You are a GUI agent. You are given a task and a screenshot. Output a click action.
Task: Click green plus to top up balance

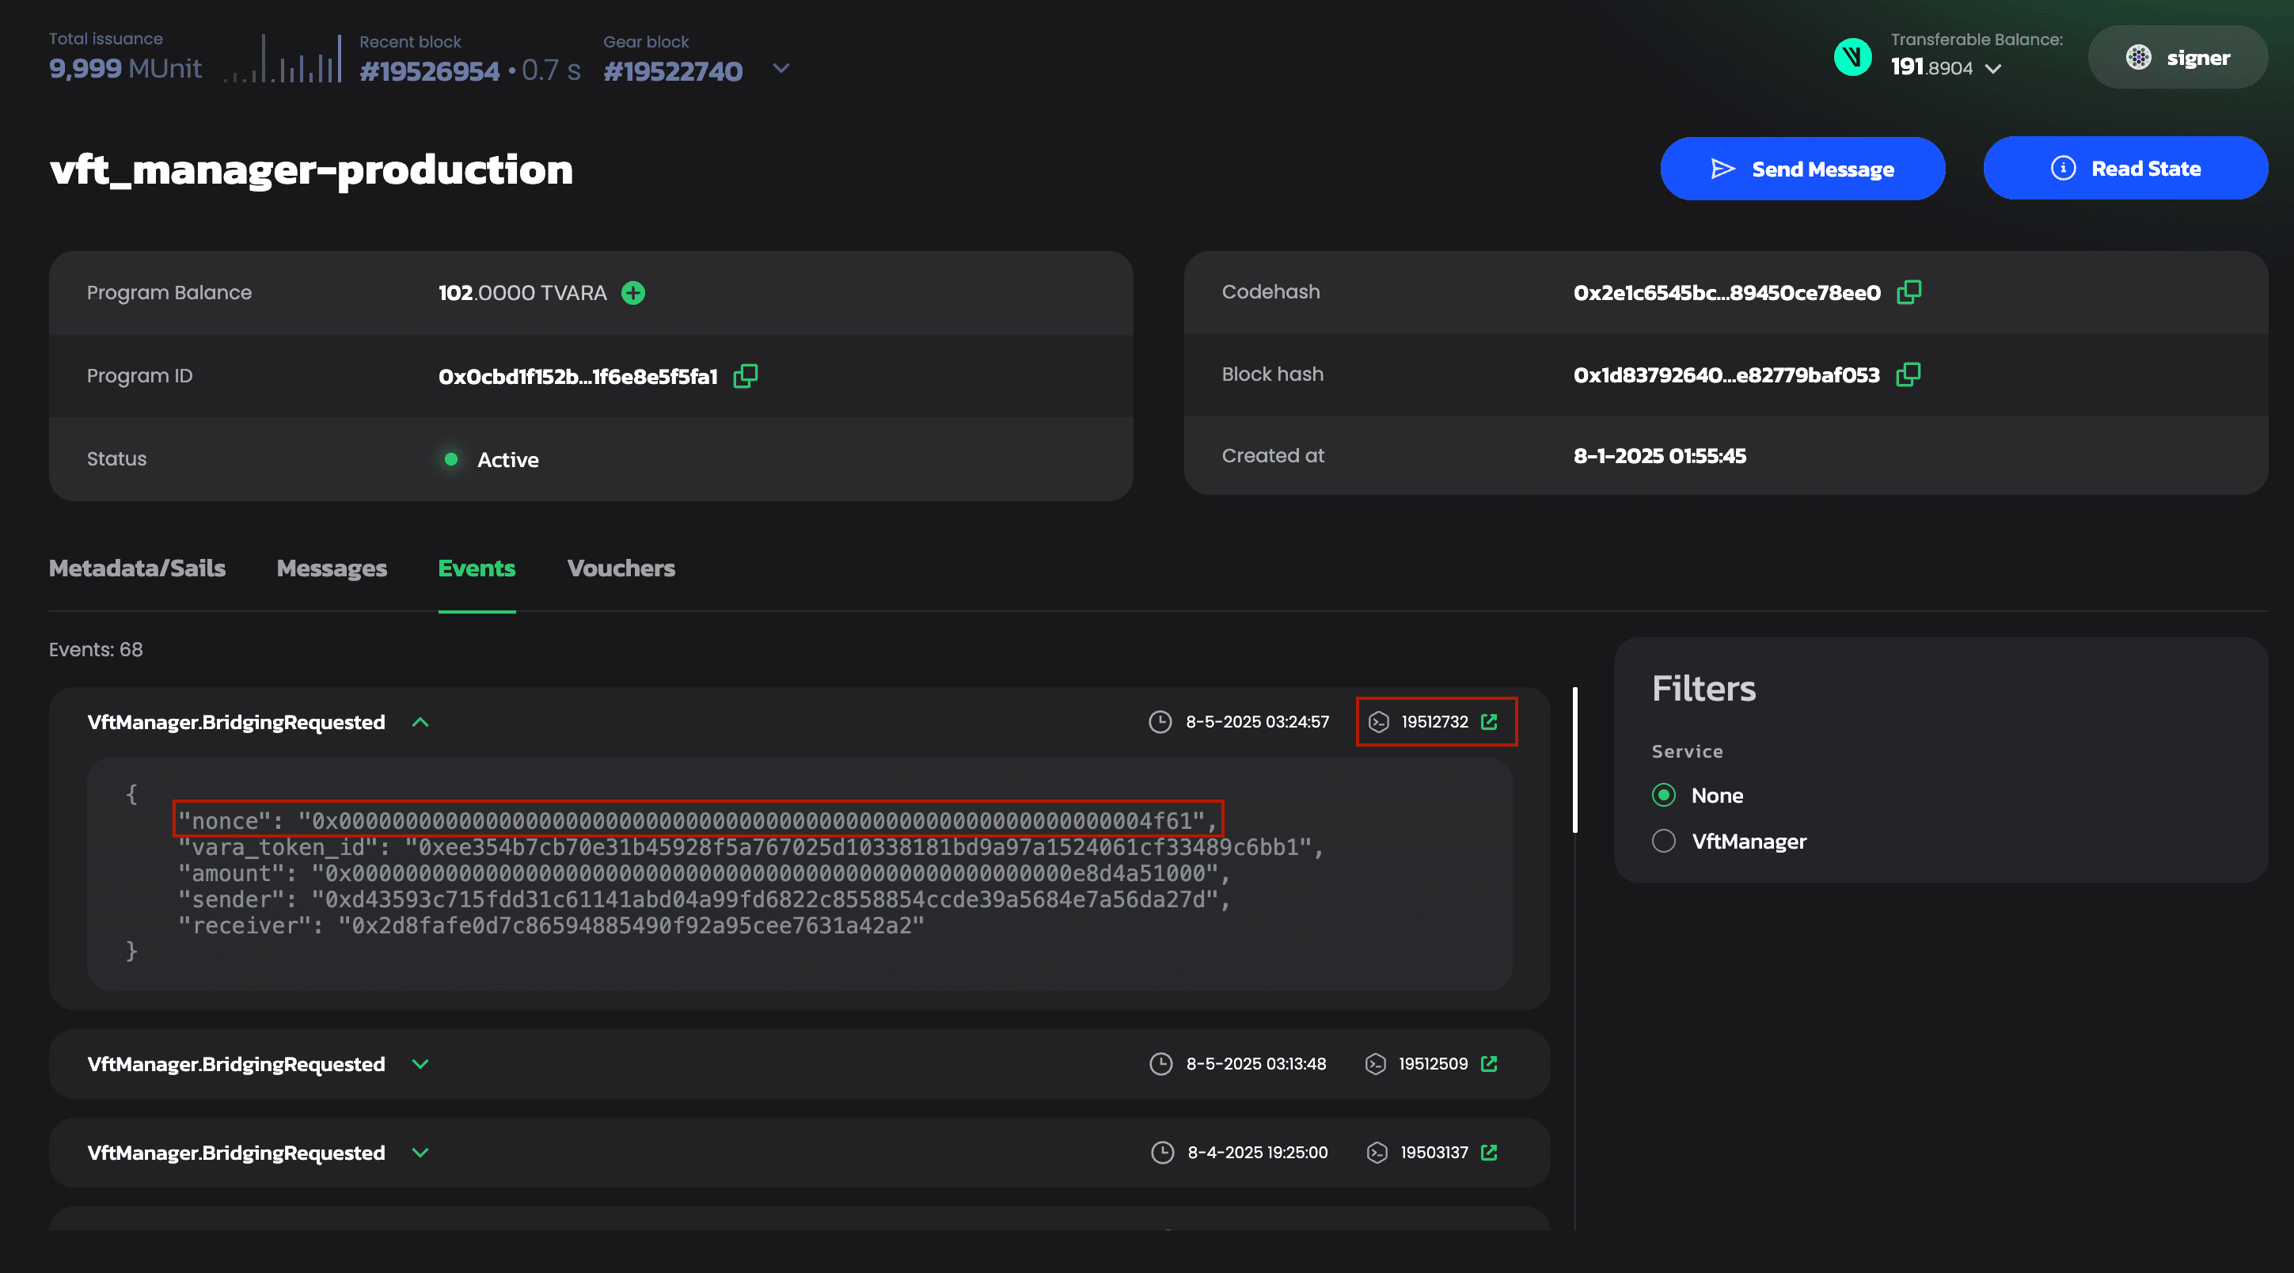[x=633, y=292]
